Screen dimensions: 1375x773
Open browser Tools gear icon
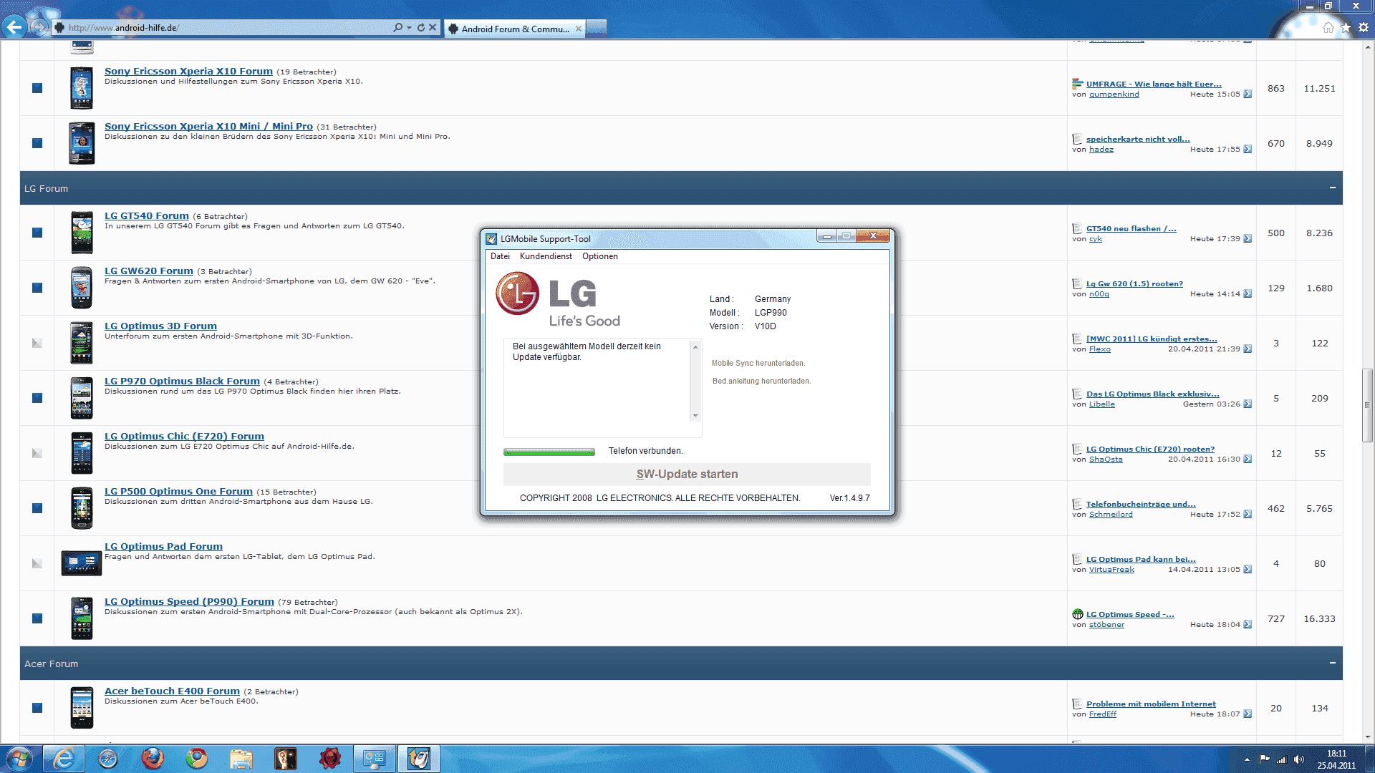[x=1364, y=27]
